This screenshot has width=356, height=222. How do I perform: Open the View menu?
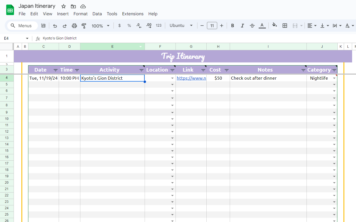click(x=48, y=14)
